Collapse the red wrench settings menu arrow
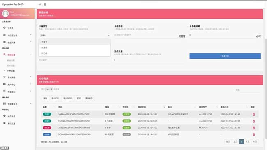The image size is (267, 150). click(x=31, y=54)
